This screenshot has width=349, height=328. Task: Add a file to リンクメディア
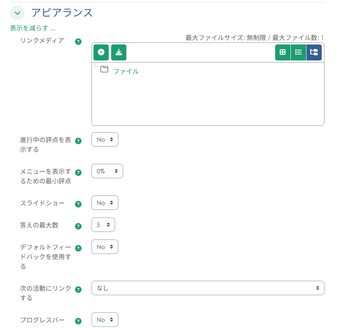pos(101,52)
